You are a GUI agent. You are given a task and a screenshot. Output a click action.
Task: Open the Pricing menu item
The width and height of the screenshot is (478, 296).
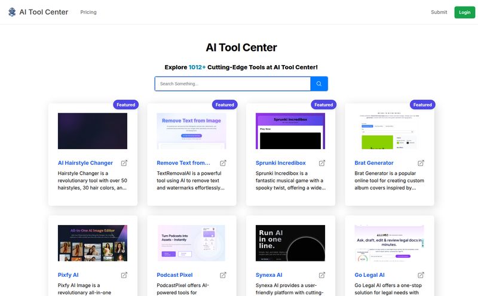coord(88,12)
